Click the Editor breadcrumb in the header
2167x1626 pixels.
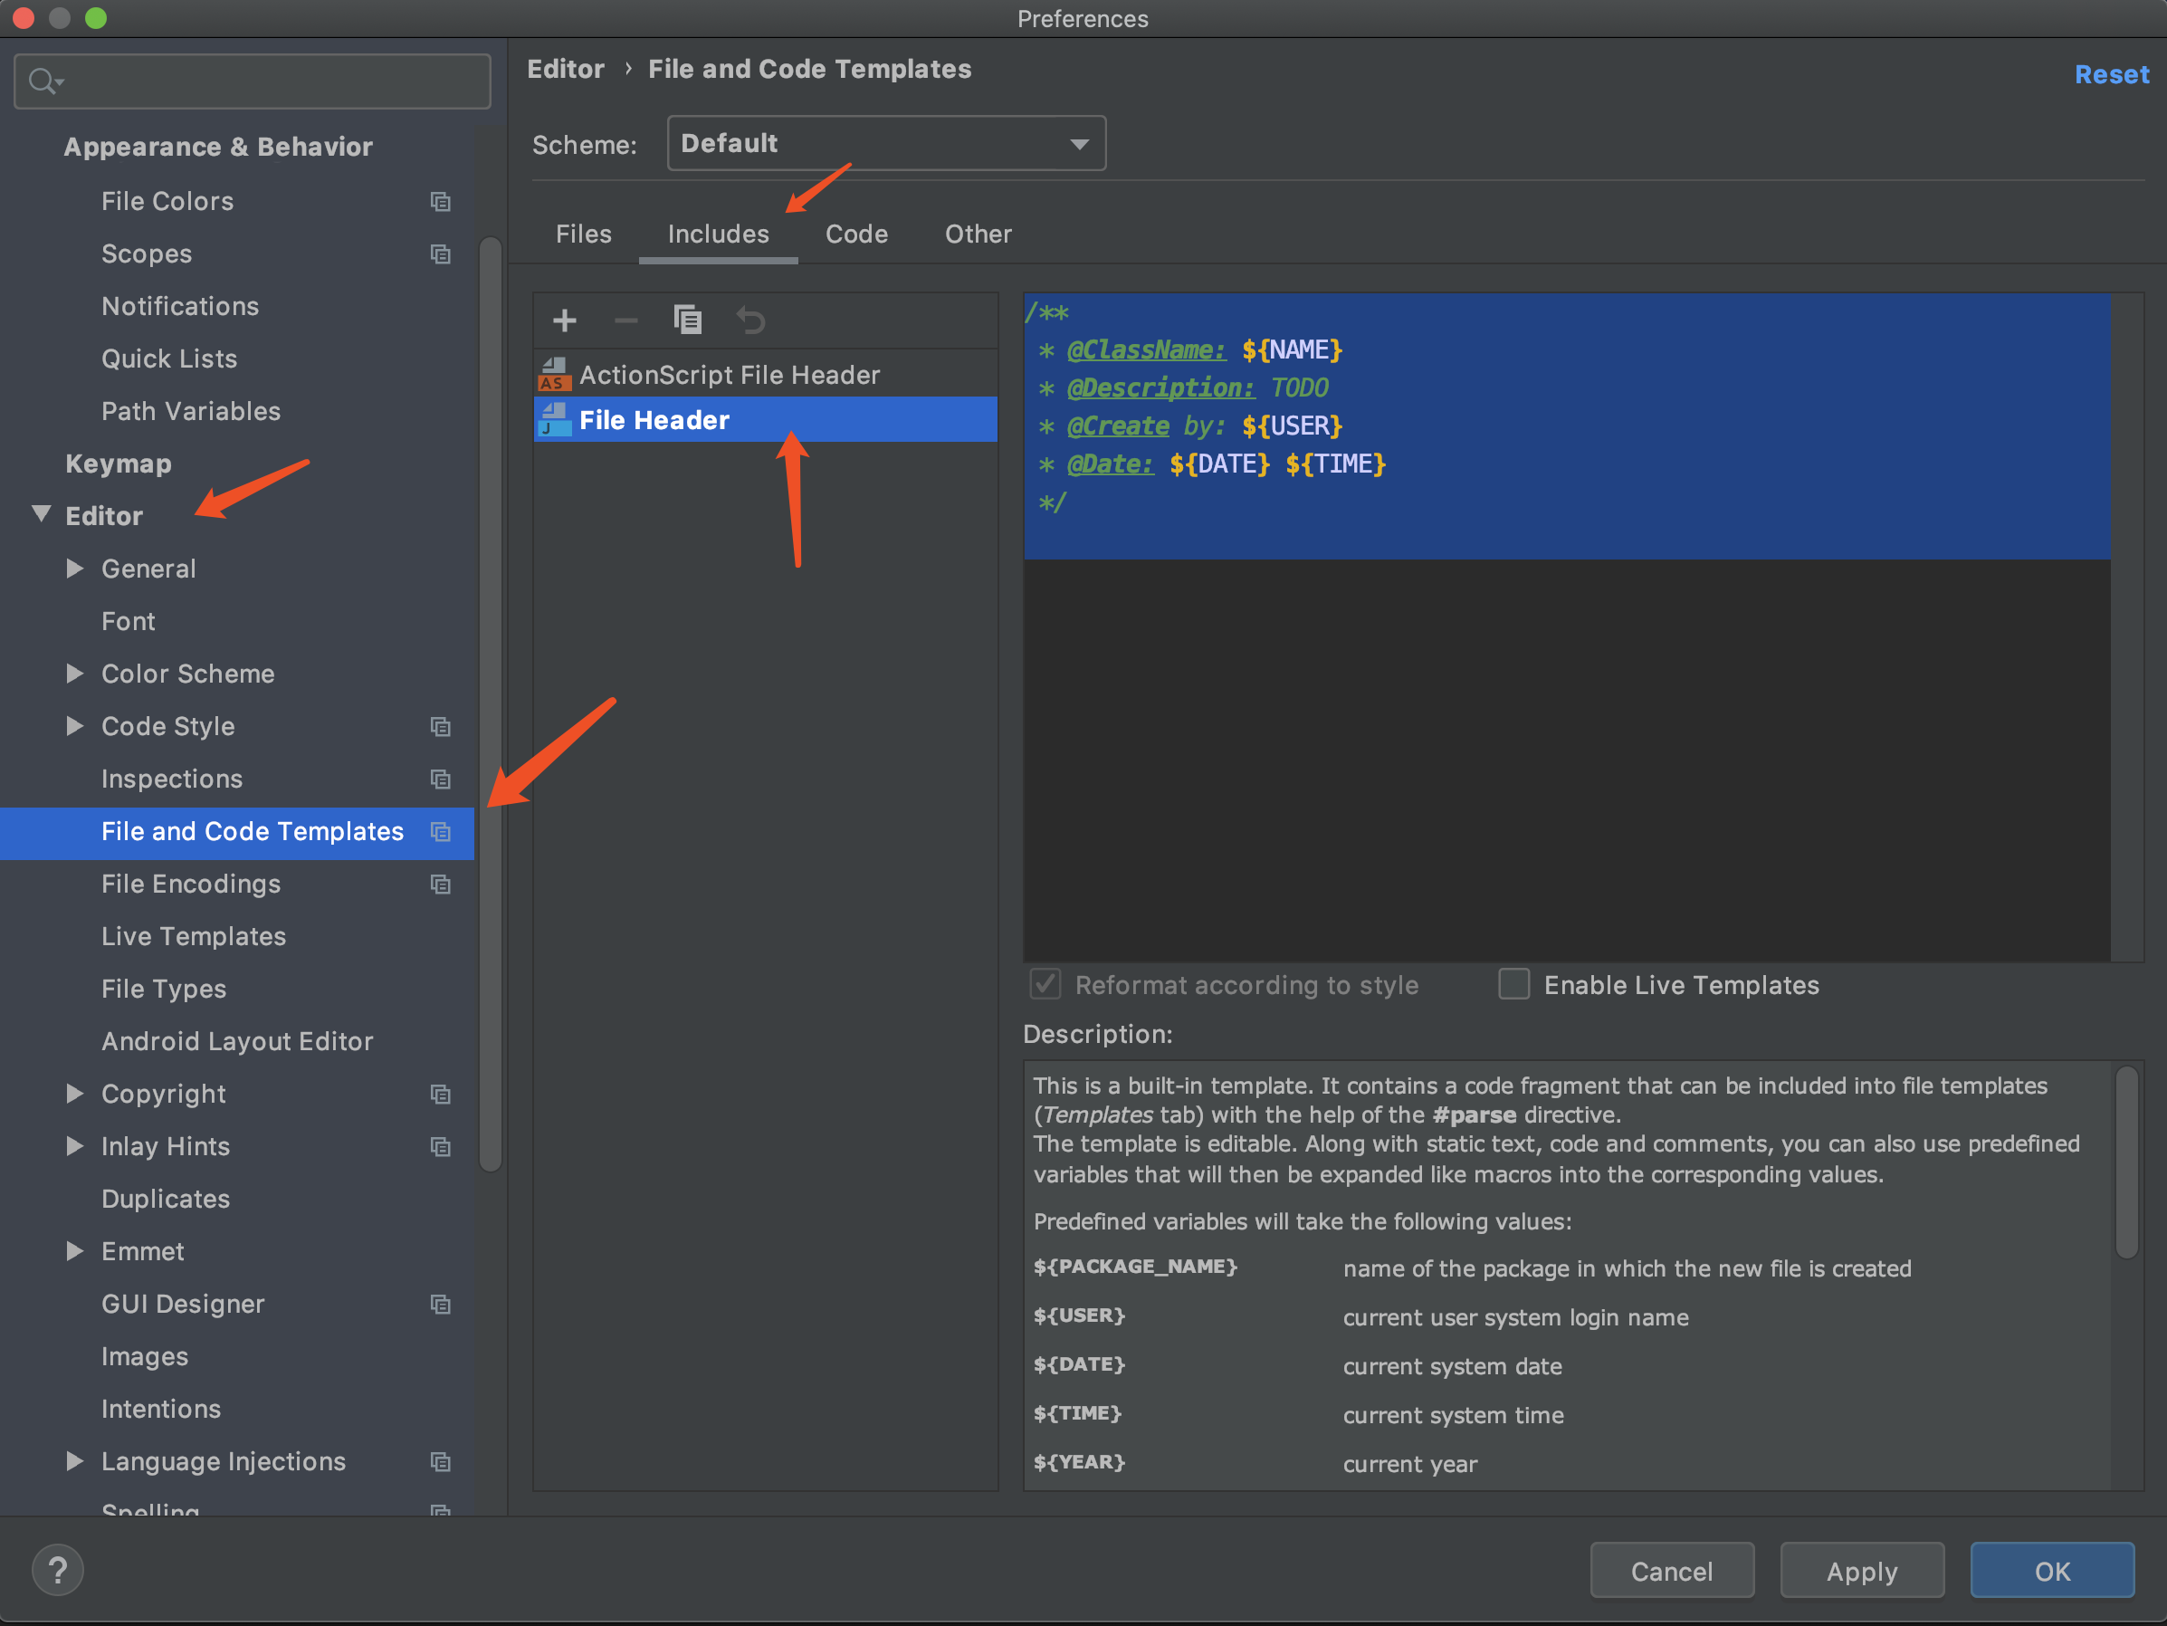(x=565, y=69)
